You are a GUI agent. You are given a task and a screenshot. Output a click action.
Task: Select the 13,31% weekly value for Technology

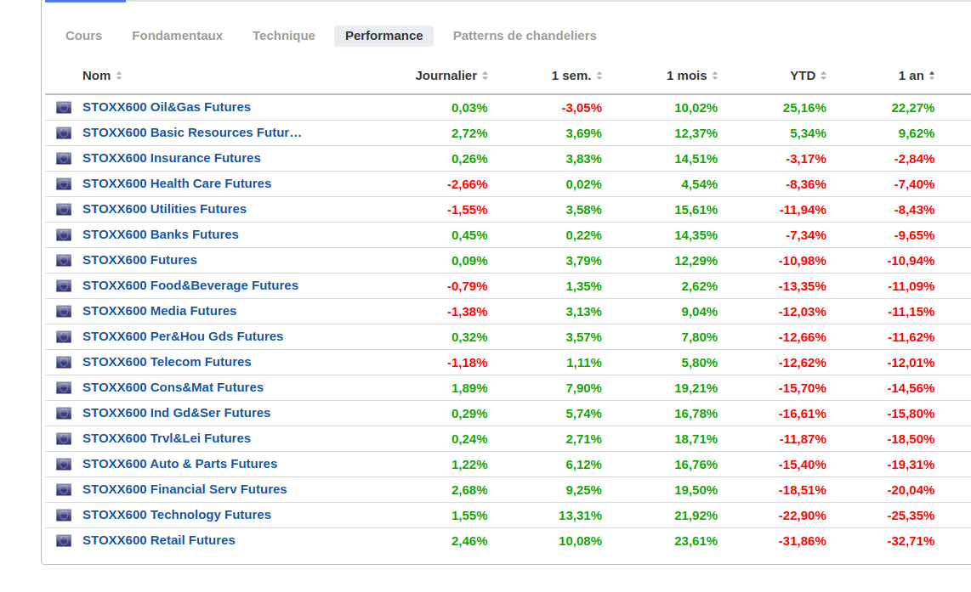coord(580,516)
